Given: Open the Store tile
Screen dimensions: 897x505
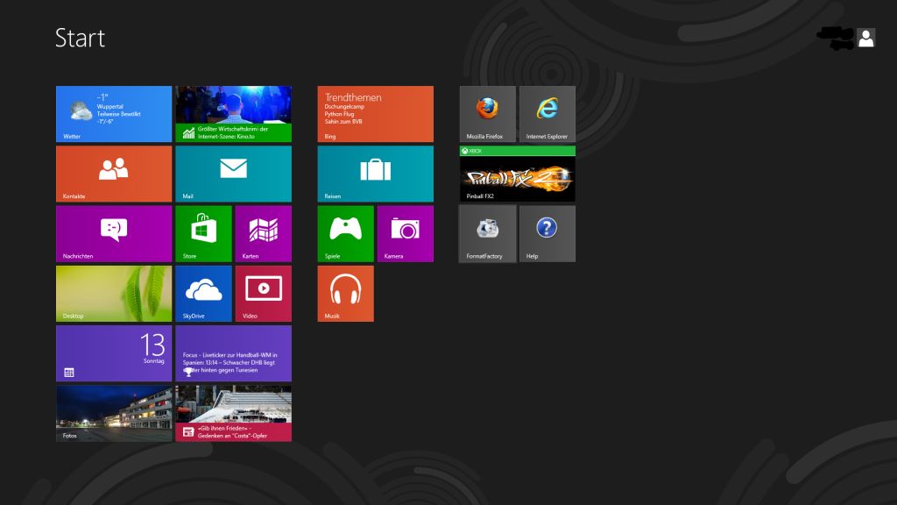Looking at the screenshot, I should 203,233.
